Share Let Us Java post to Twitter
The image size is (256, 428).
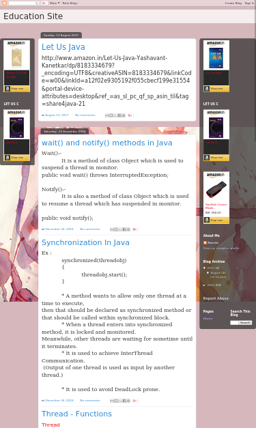115,115
